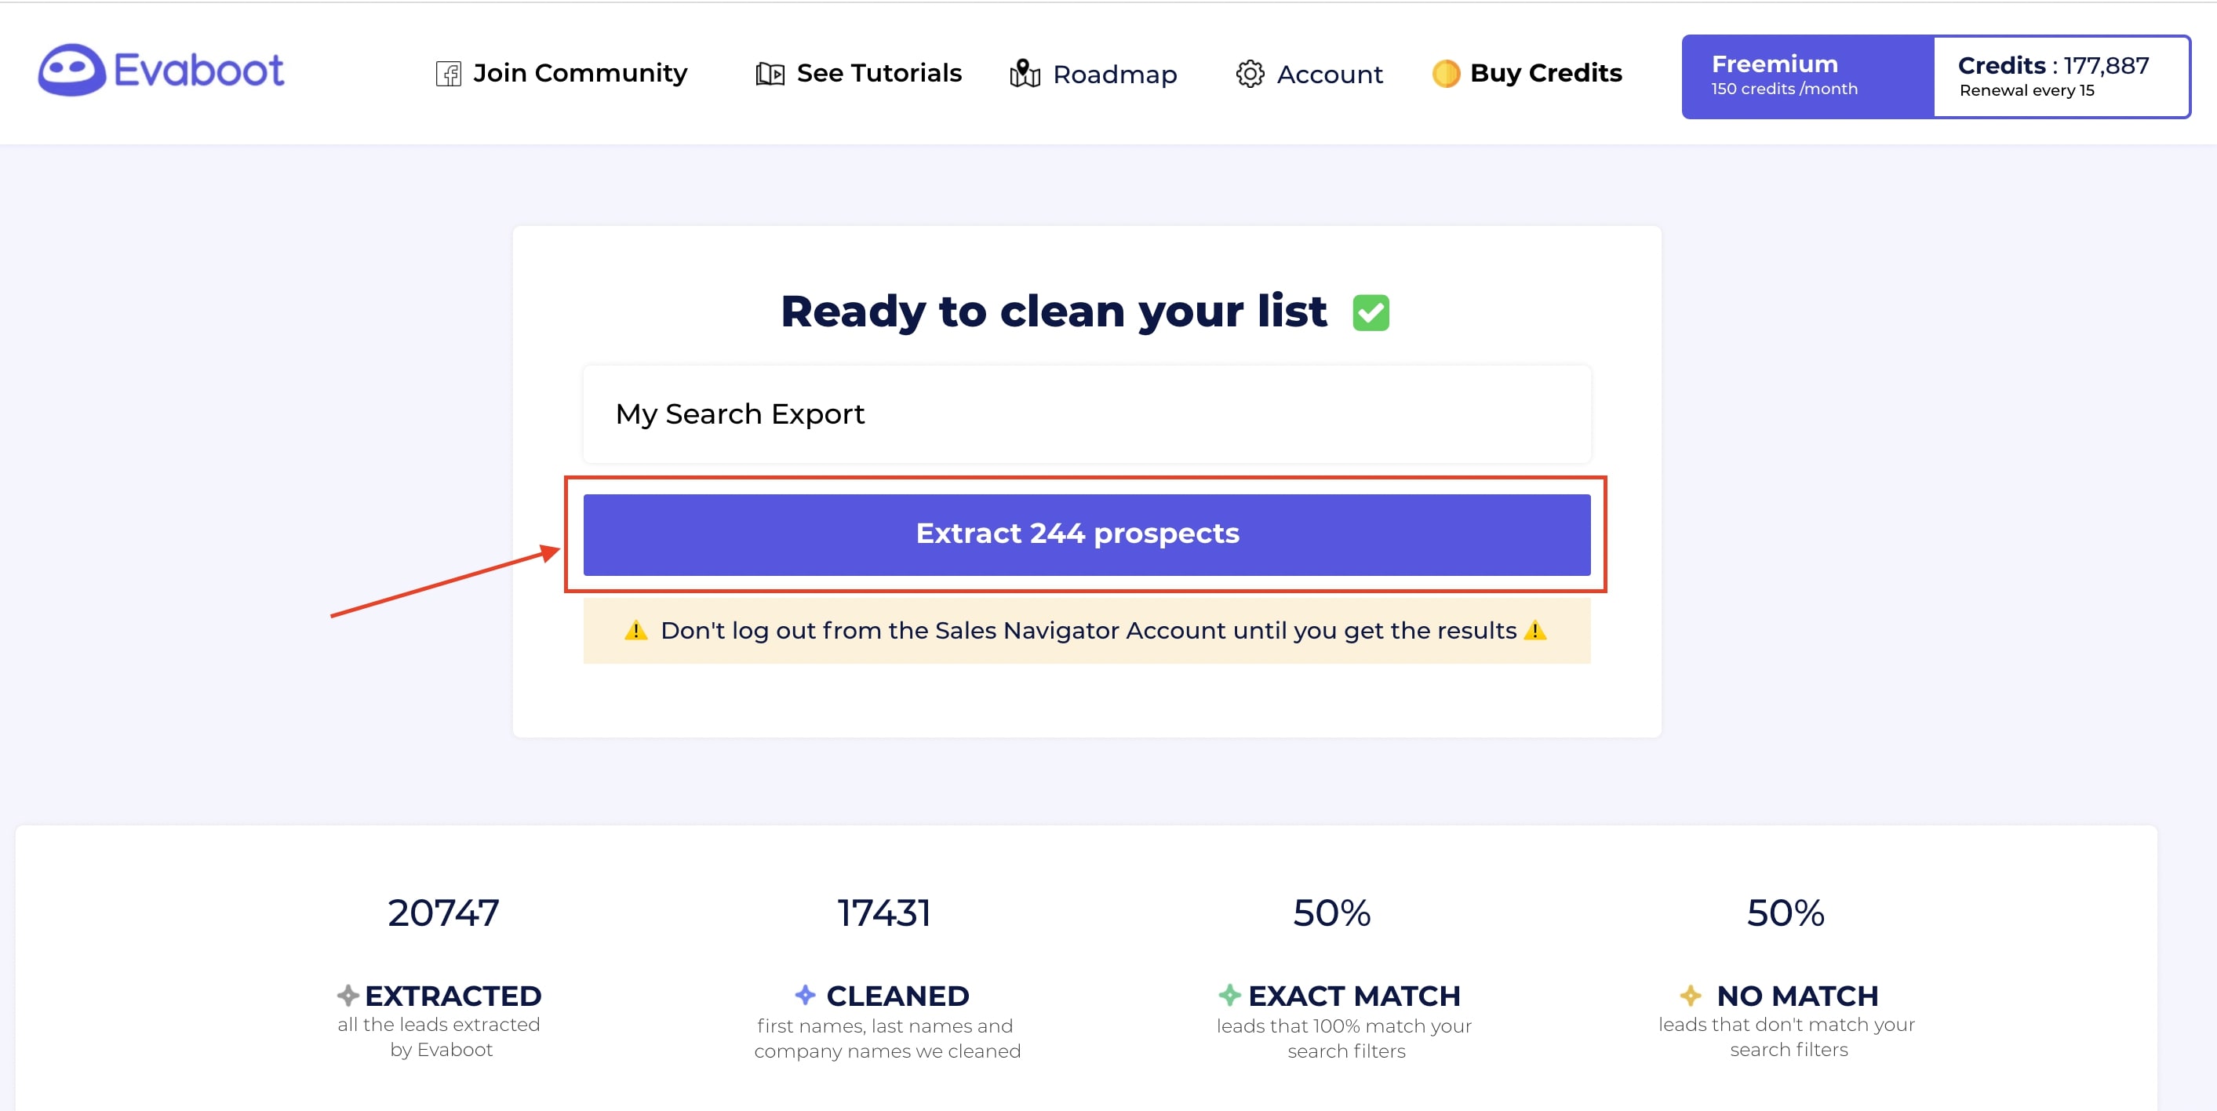
Task: Click the left warning triangle in the notice
Action: coord(635,631)
